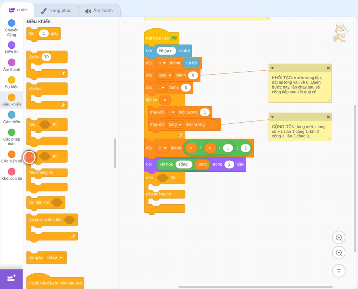Reset workspace zoom with the equals icon
This screenshot has height=289, width=358.
click(x=339, y=271)
